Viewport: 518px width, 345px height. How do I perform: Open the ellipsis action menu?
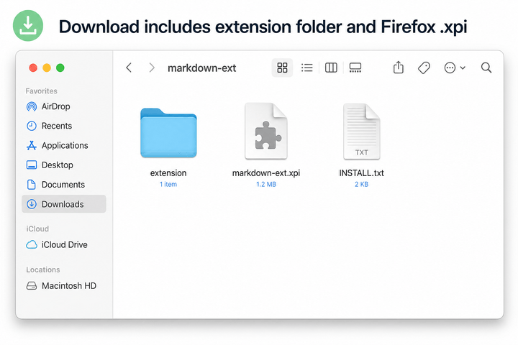point(455,68)
